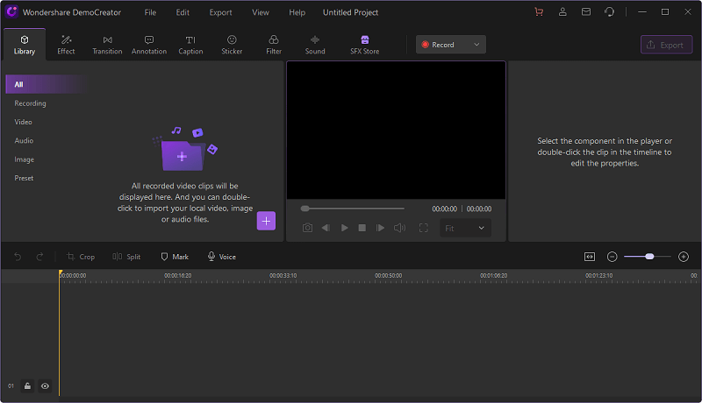Viewport: 702px width, 403px height.
Task: Click the Export button at top right
Action: (666, 45)
